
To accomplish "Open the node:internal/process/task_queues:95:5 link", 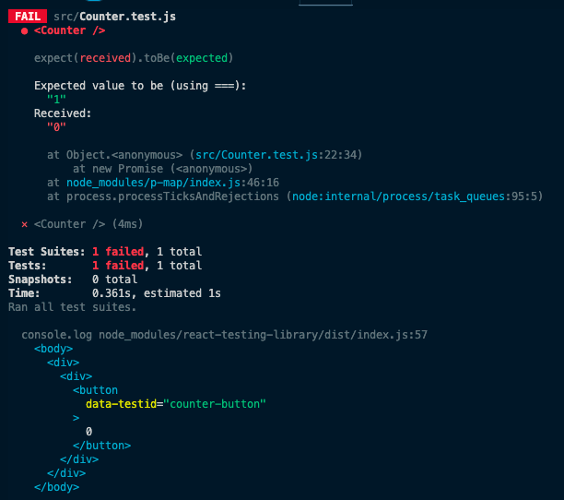I will pyautogui.click(x=417, y=196).
